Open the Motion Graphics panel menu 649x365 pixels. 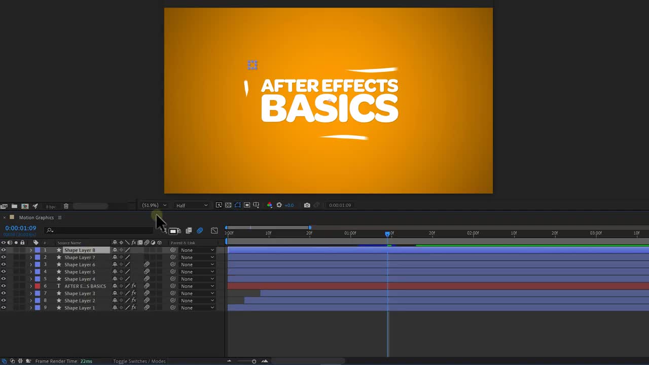coord(59,217)
